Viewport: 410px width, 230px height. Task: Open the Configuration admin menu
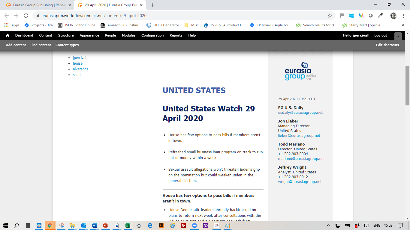click(x=152, y=35)
